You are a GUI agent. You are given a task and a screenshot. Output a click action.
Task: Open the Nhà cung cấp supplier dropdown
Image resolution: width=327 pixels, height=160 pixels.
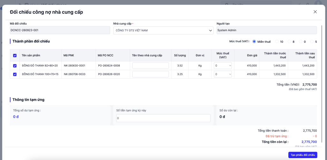163,30
